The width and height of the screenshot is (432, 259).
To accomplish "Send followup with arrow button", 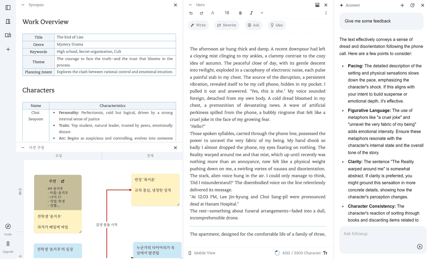I will (x=419, y=247).
